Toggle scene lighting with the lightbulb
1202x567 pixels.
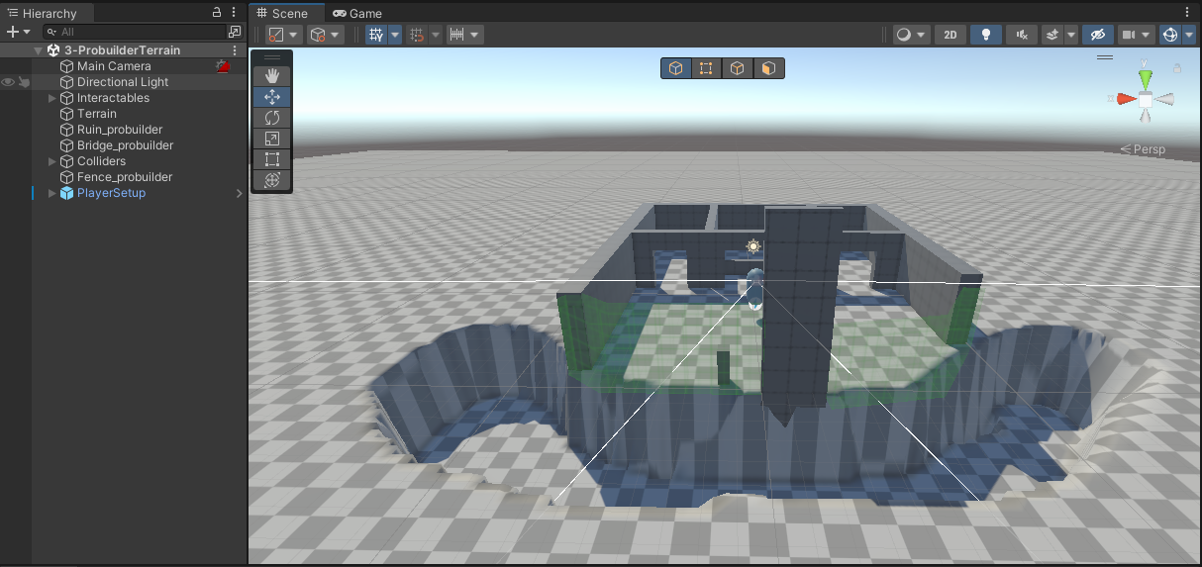point(984,35)
